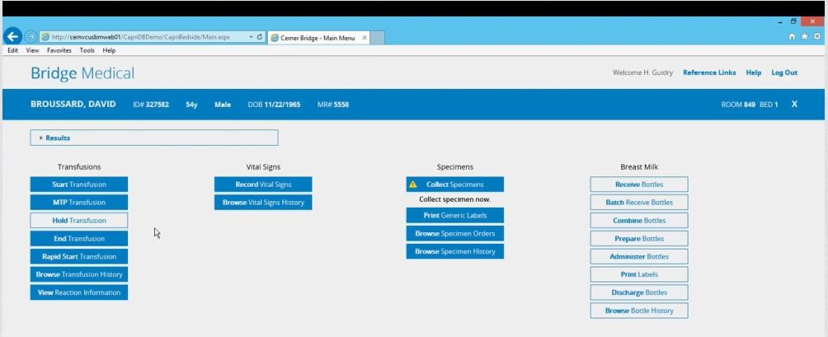Image resolution: width=828 pixels, height=337 pixels.
Task: Click Print Generic Labels button
Action: click(454, 215)
